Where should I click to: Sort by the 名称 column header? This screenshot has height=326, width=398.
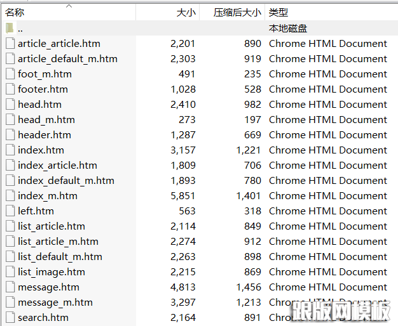15,13
